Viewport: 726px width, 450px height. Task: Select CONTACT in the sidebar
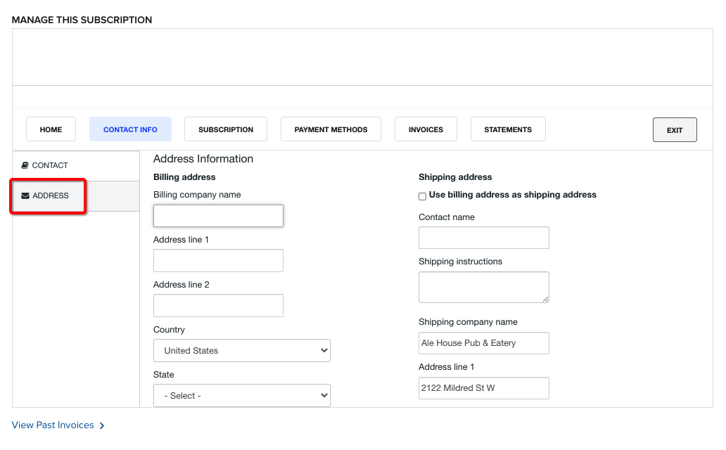tap(76, 165)
